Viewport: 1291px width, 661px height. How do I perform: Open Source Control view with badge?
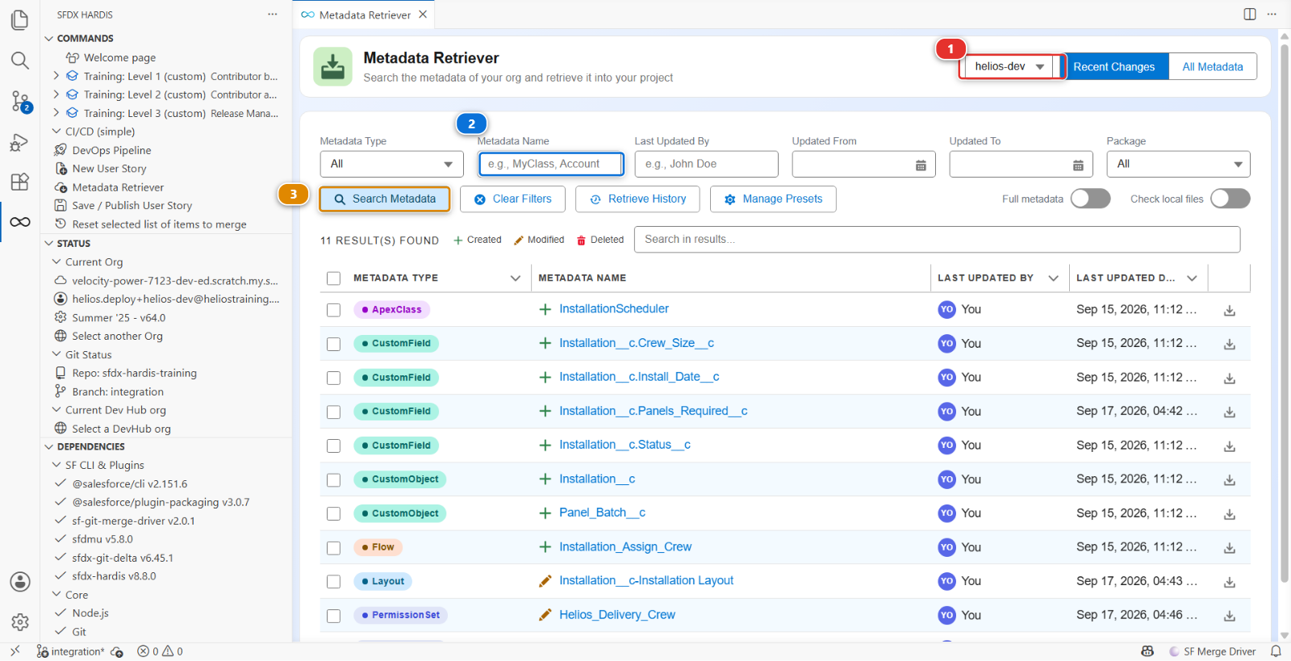20,102
